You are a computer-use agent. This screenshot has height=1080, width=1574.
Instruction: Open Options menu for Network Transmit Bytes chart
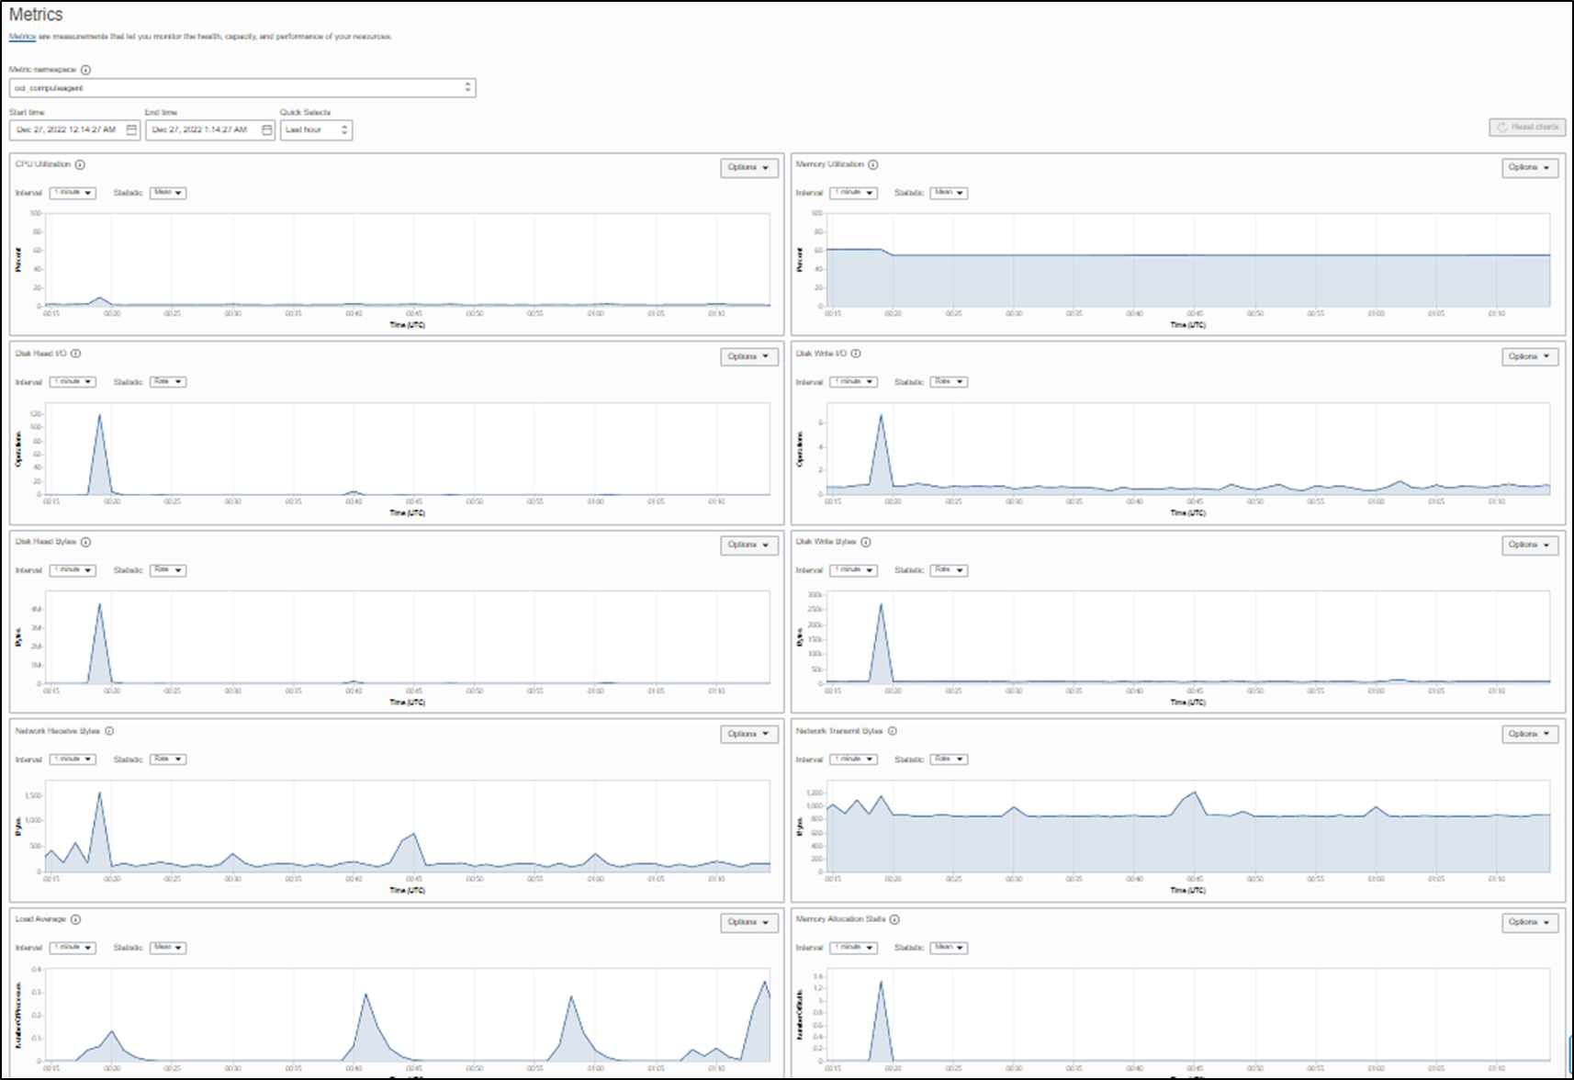point(1530,734)
